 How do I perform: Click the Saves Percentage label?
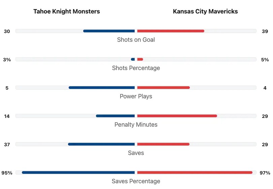pos(136,181)
